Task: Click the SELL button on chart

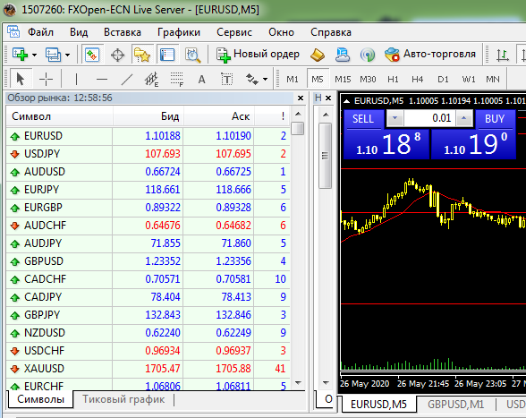Action: coord(363,119)
